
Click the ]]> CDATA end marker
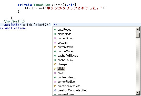click(13, 18)
